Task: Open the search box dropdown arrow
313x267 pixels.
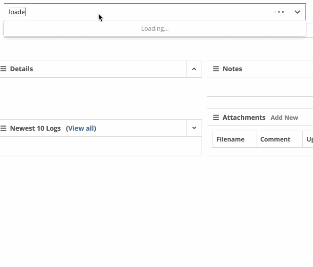Action: (297, 12)
